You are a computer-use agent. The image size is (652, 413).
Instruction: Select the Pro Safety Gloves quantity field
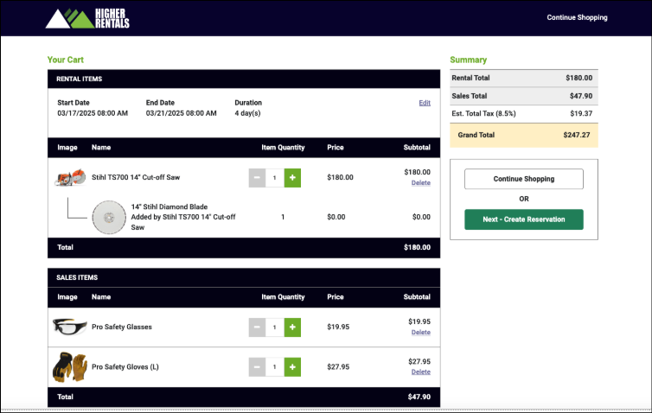pyautogui.click(x=275, y=367)
